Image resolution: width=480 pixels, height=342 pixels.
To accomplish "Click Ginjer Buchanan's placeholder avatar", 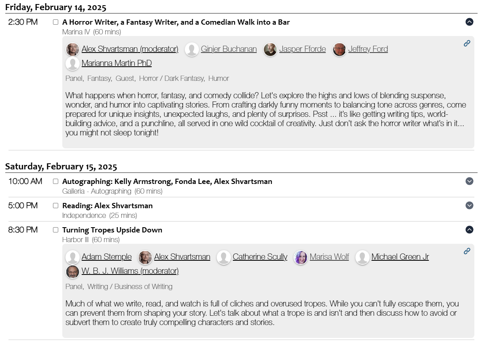I will [x=192, y=49].
